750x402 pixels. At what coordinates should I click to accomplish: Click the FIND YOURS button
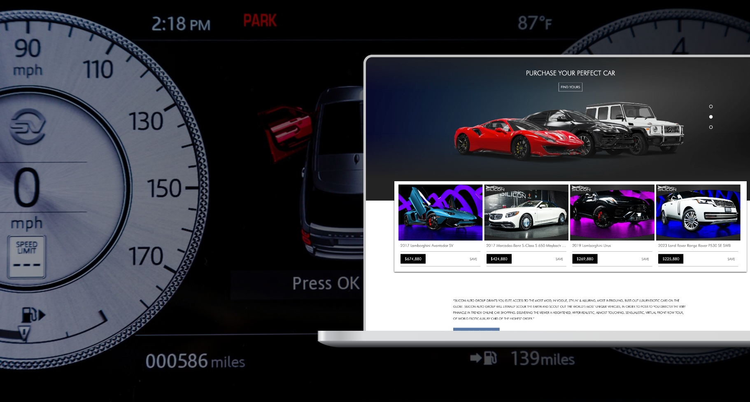(570, 87)
